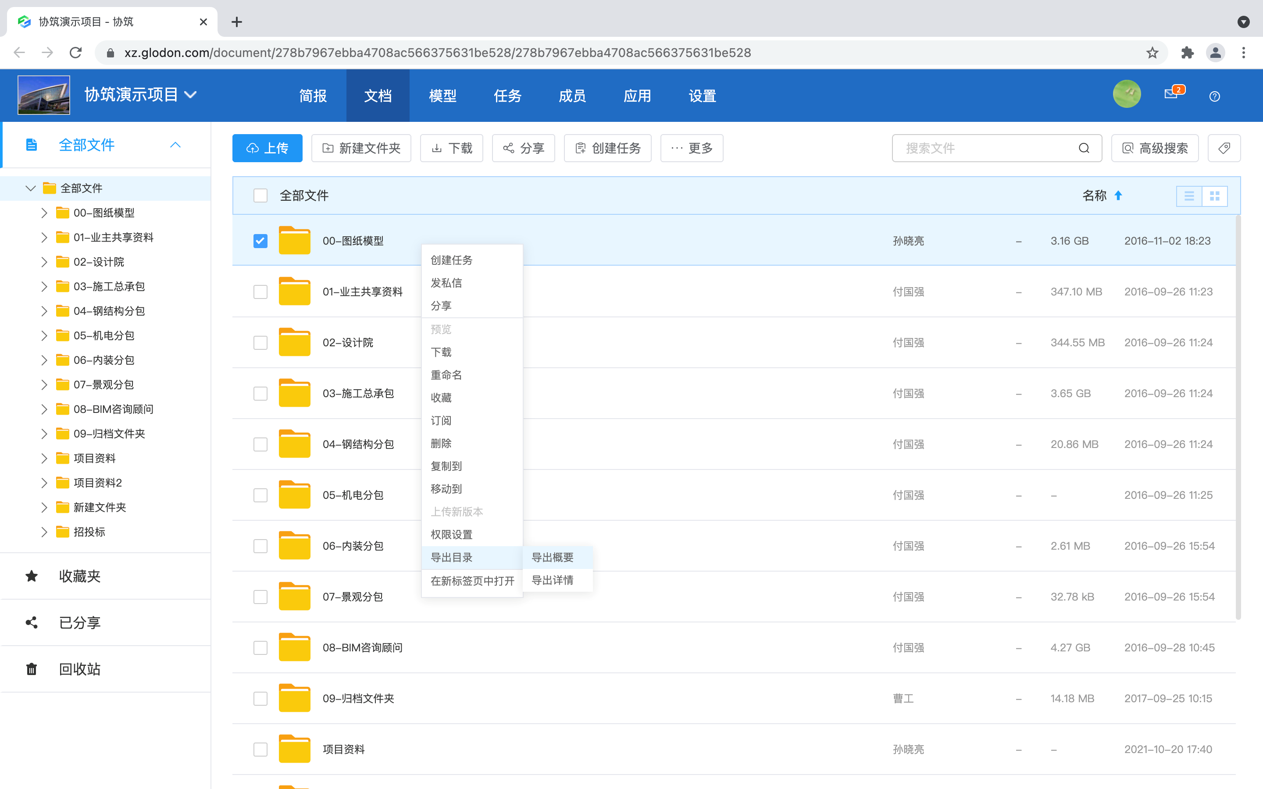This screenshot has height=789, width=1263.
Task: Uncheck the 00-图纸模型 folder checkbox
Action: 260,241
